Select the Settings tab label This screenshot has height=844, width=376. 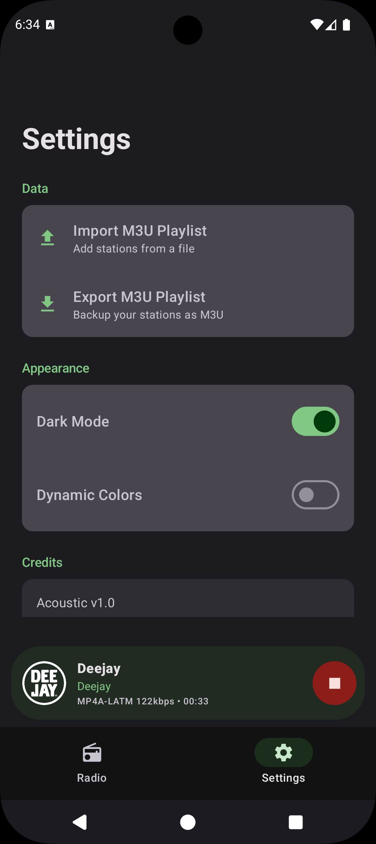coord(283,778)
